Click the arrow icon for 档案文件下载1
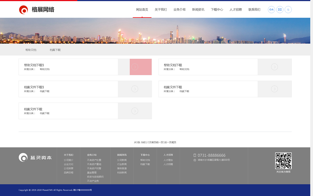 (135, 89)
